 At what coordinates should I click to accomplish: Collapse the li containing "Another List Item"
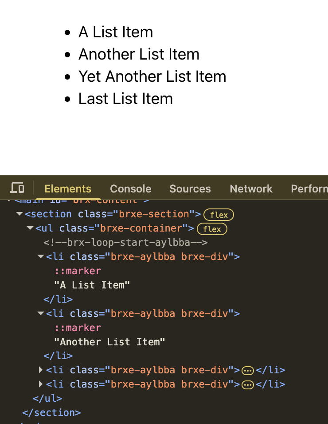41,314
